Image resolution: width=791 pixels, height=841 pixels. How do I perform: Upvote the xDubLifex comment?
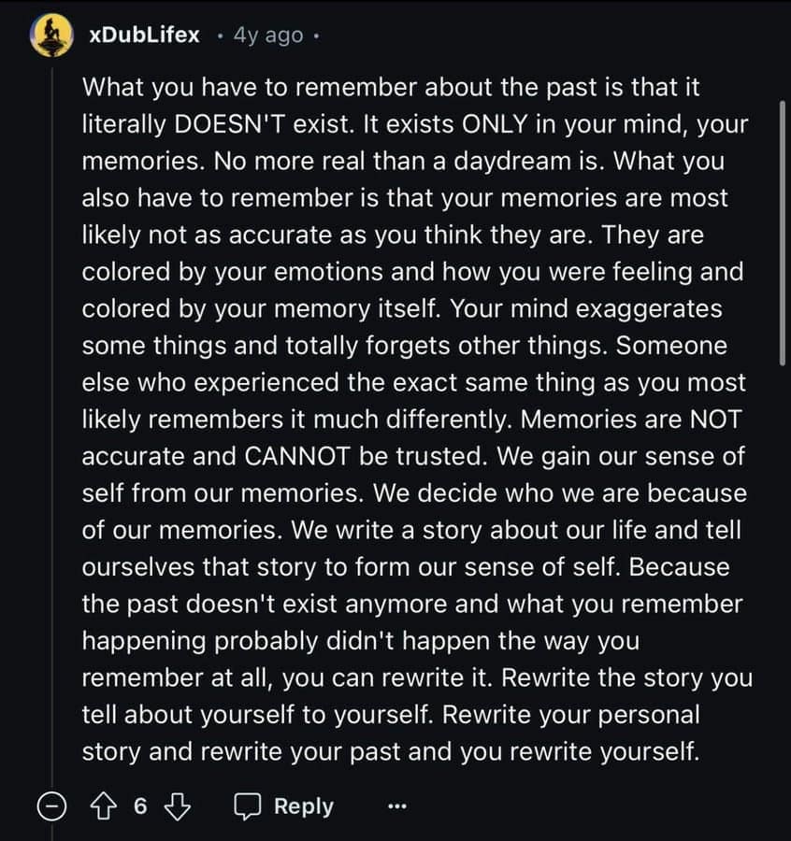pos(105,805)
